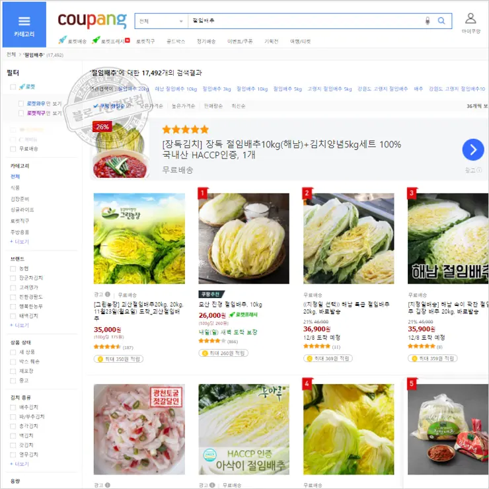Expand 더보기 under the 브랜드 list

point(19,325)
